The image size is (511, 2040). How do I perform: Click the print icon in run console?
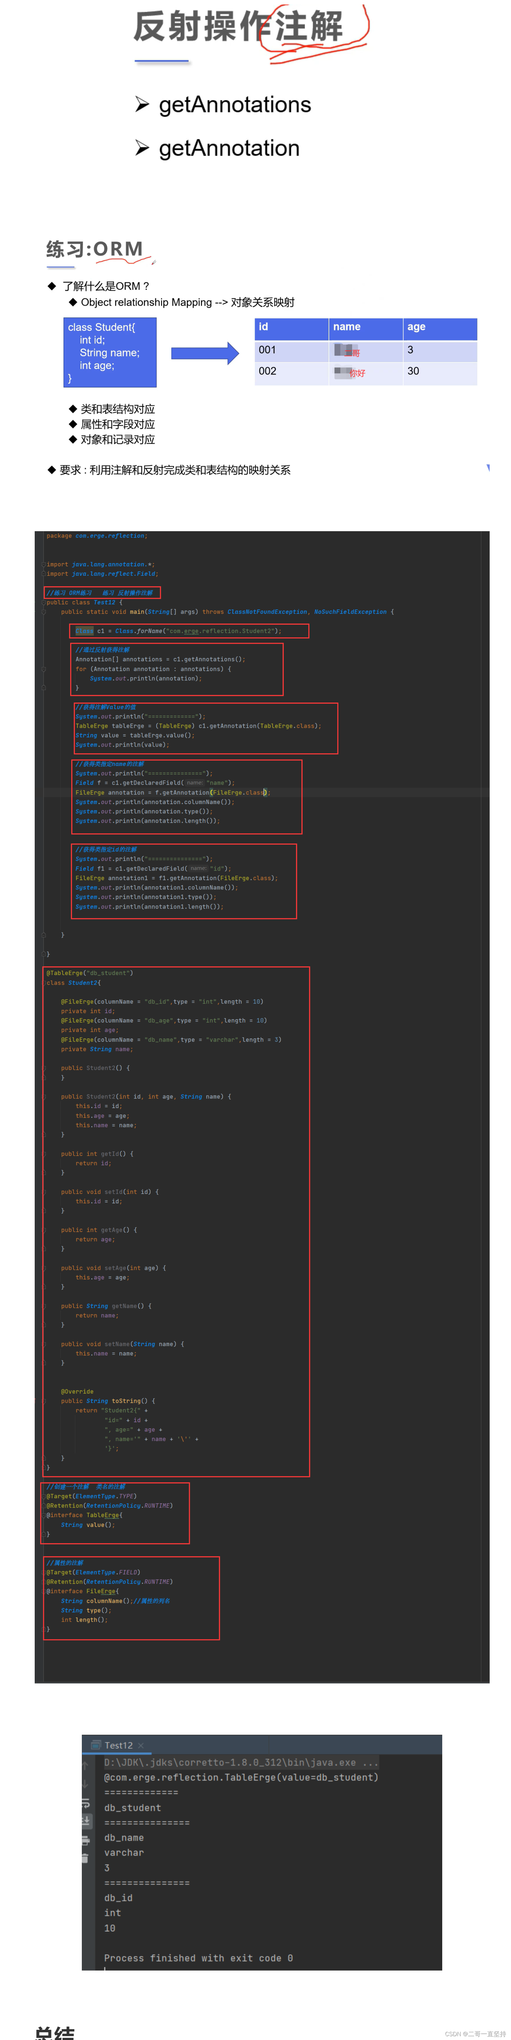point(85,1841)
